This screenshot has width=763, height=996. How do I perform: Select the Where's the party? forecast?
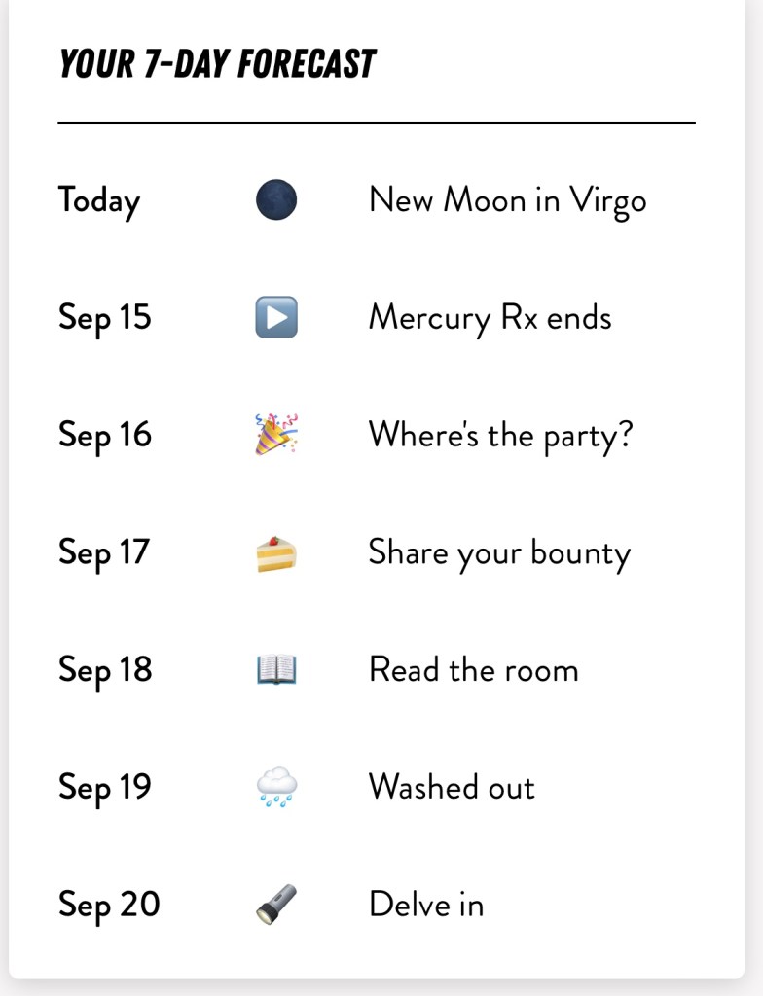pos(500,435)
